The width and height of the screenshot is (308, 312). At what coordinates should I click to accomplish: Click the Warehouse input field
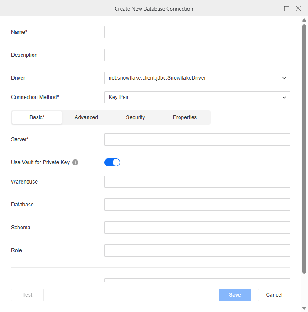point(197,182)
